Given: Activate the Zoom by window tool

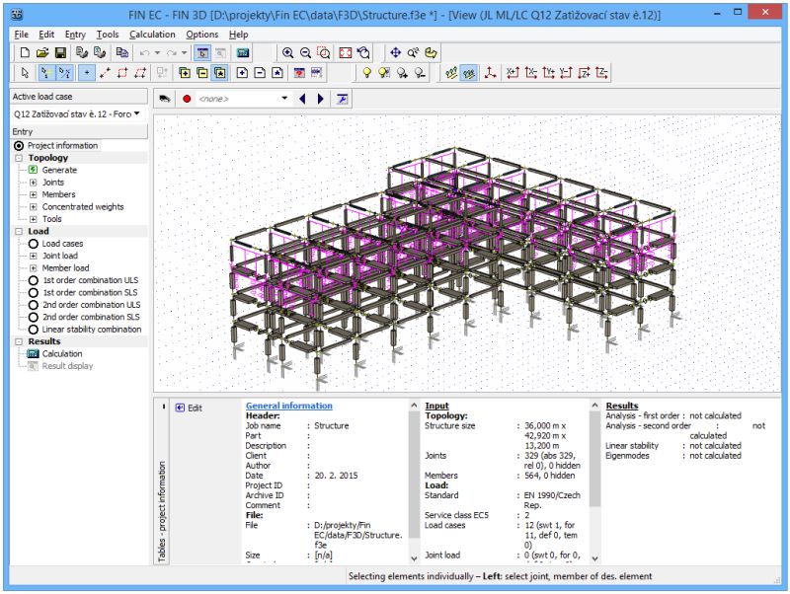Looking at the screenshot, I should [x=324, y=52].
